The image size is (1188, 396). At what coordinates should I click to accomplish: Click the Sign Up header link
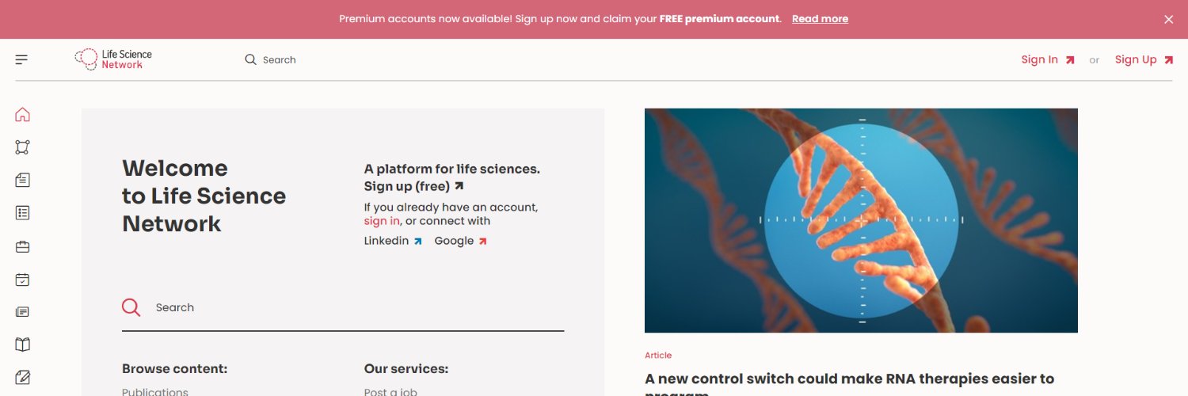tap(1143, 59)
